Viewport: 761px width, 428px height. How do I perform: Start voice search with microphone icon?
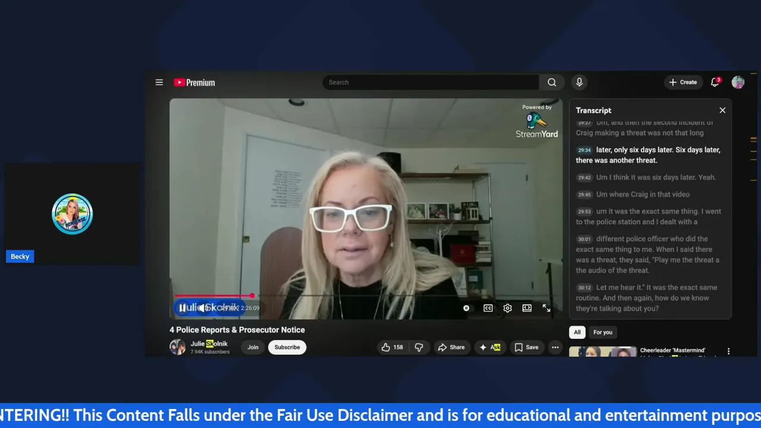(x=579, y=83)
